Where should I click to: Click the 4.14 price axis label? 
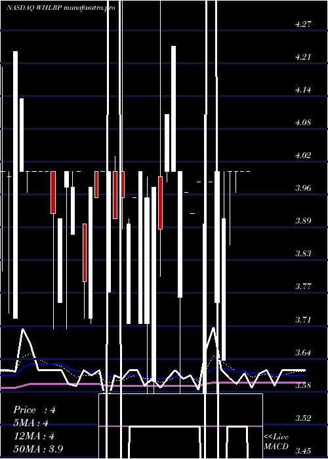[303, 90]
